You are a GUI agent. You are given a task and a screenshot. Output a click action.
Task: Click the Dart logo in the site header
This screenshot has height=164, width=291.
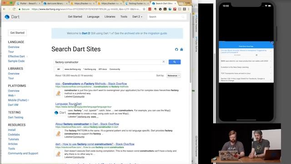(12, 17)
